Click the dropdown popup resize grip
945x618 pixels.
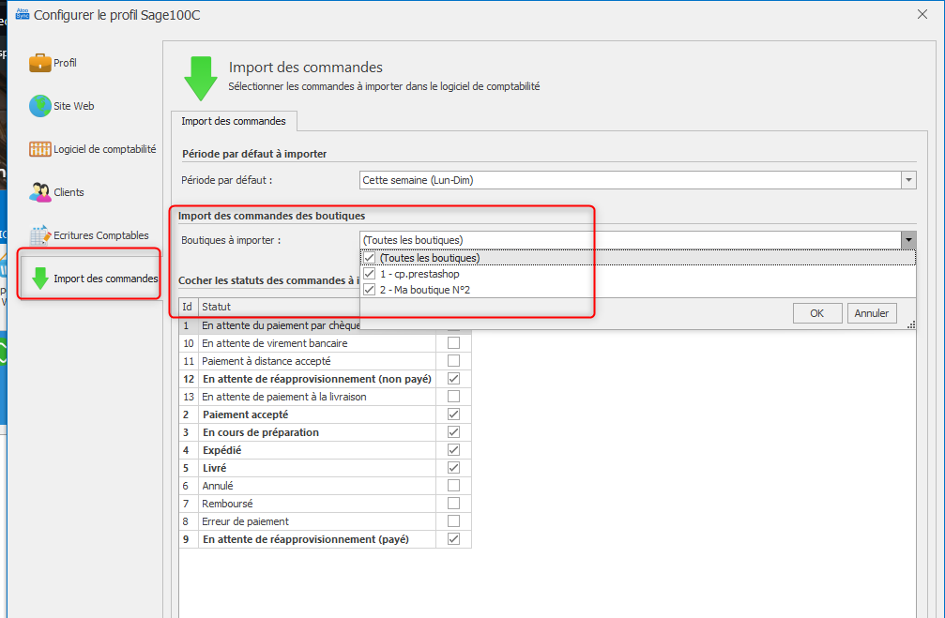[x=910, y=324]
